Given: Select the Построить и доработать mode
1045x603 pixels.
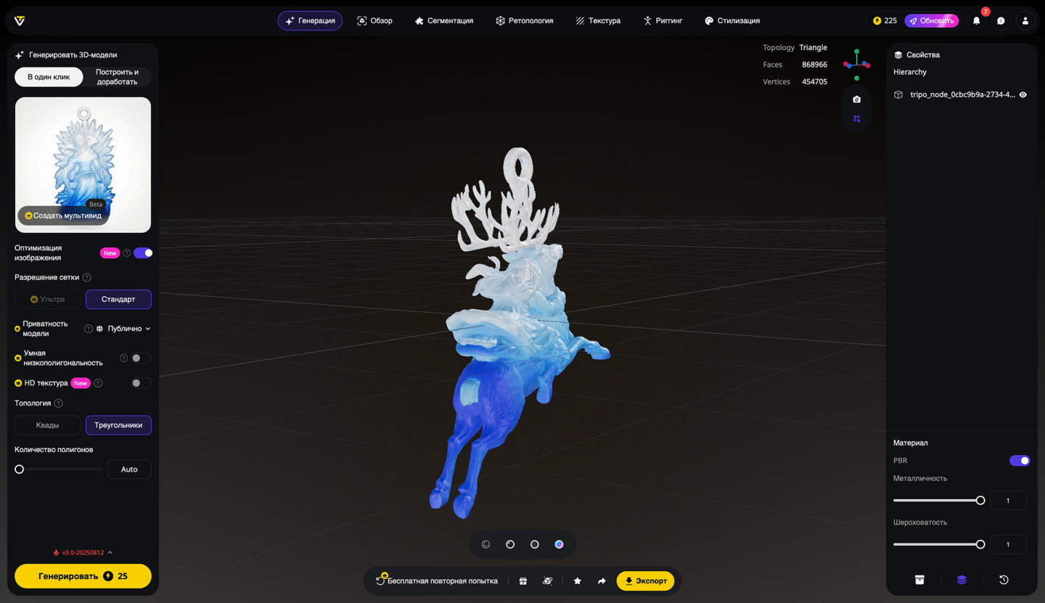Looking at the screenshot, I should [x=117, y=77].
